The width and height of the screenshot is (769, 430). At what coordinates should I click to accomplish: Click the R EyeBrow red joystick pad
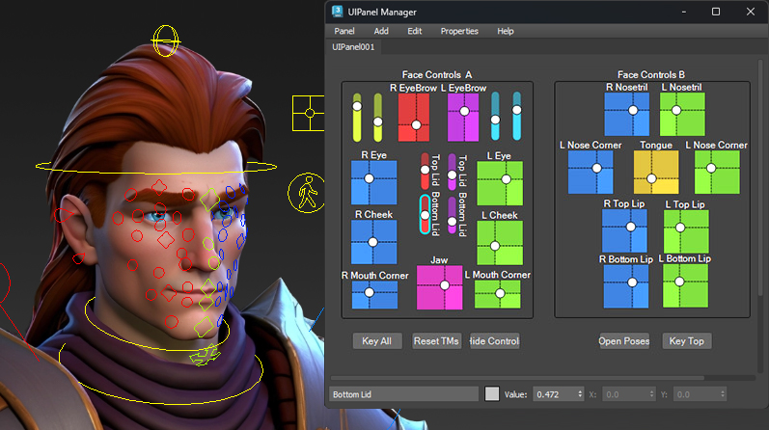pyautogui.click(x=413, y=118)
